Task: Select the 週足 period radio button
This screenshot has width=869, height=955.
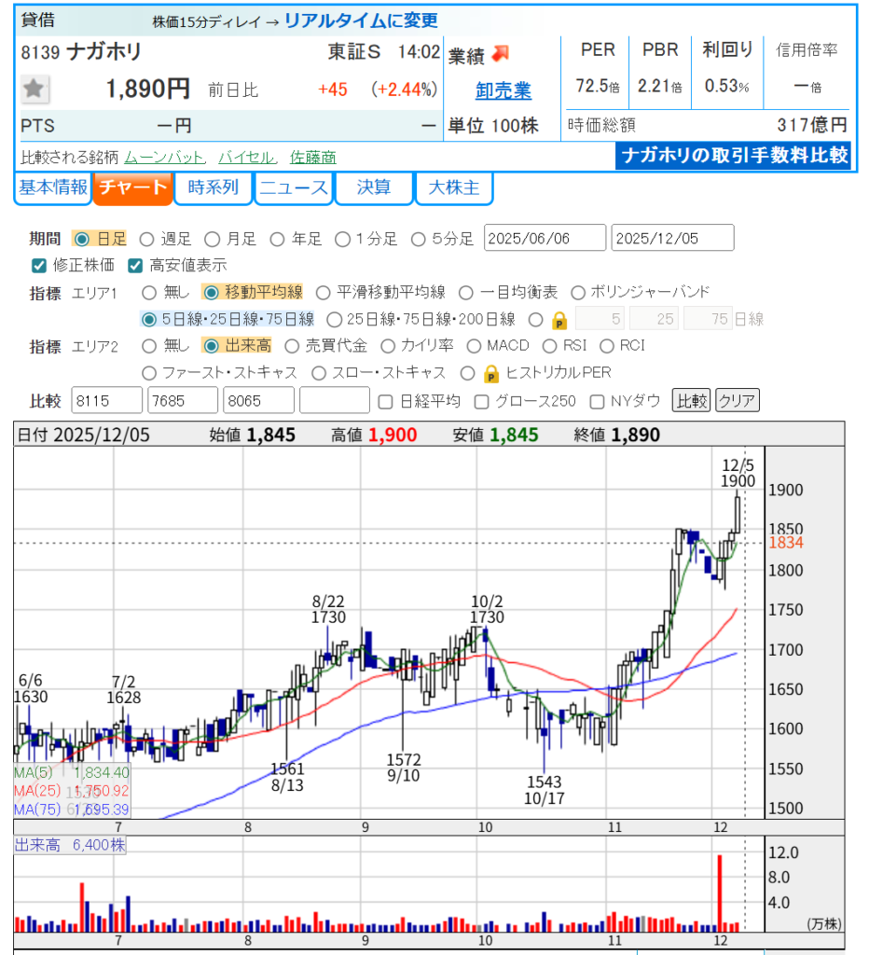Action: pos(146,239)
